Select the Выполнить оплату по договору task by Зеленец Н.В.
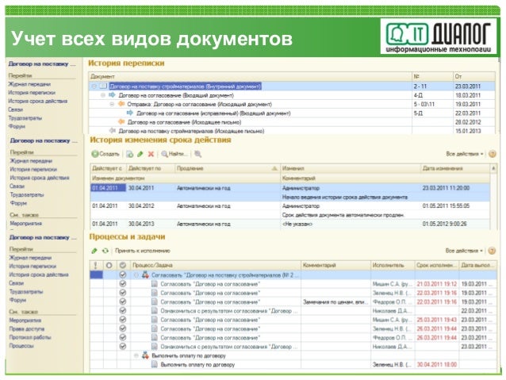Image resolution: width=506 pixels, height=380 pixels. click(x=197, y=364)
